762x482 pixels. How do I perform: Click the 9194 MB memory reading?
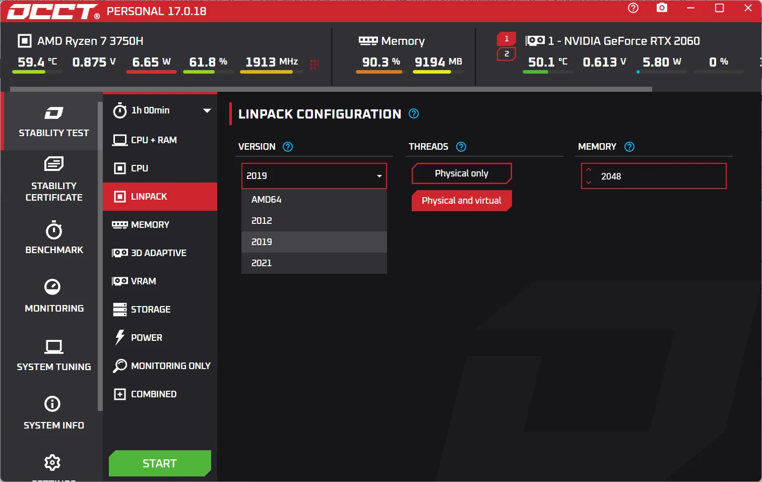[x=438, y=62]
